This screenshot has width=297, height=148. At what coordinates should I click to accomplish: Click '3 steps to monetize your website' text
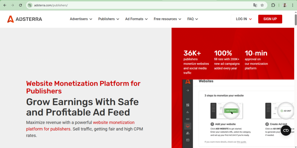224,95
